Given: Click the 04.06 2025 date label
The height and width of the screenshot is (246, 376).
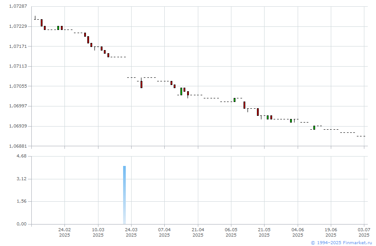Looking at the screenshot, I should coord(298,232).
